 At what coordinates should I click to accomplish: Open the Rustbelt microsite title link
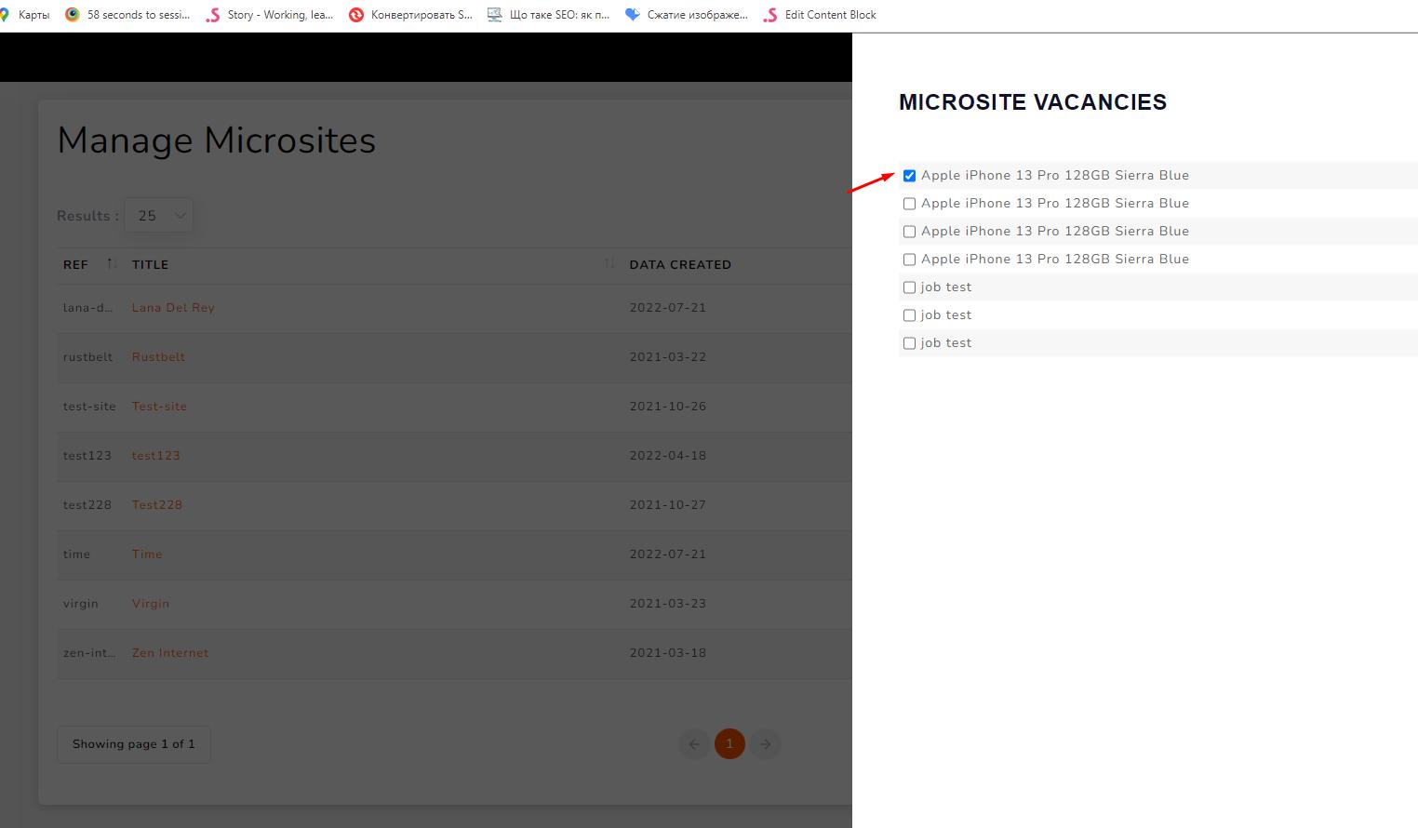(x=158, y=357)
